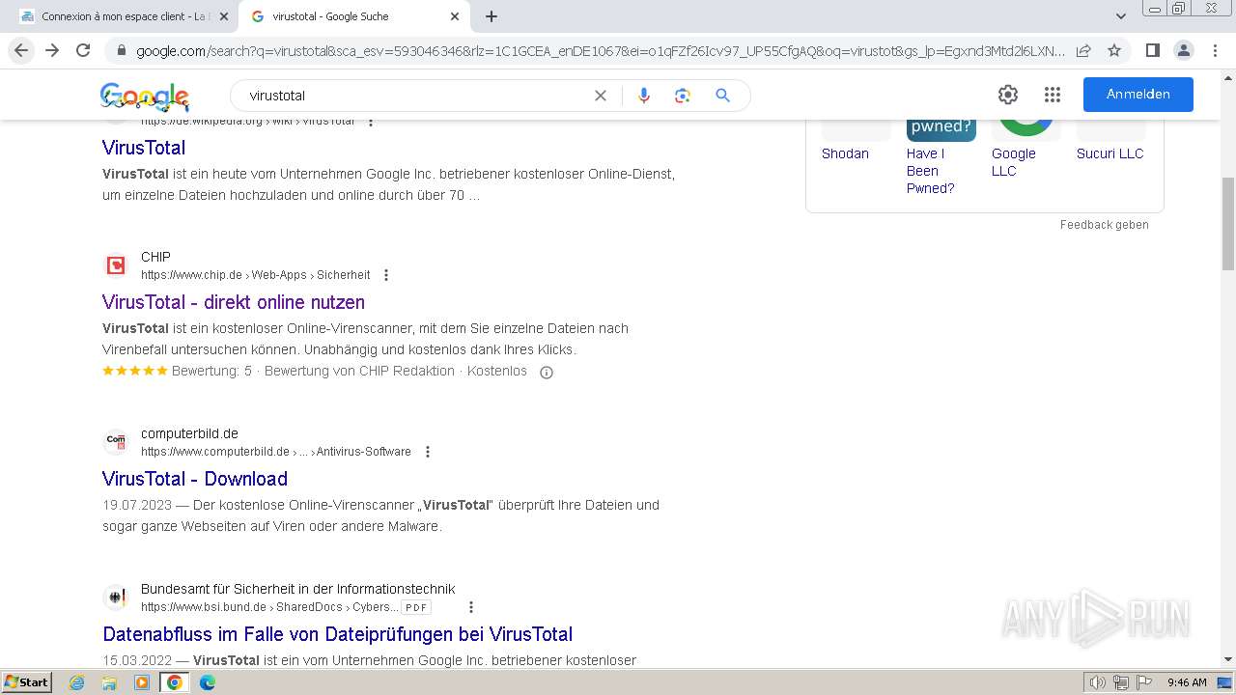Click the computerbild.de Antivirus-Software breadcrumb
1236x695 pixels.
coord(276,452)
